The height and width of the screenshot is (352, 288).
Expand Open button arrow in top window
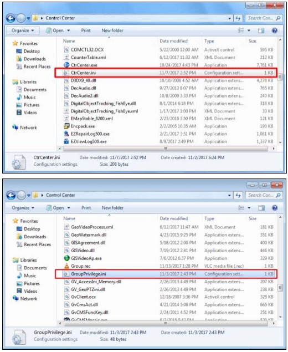point(69,30)
